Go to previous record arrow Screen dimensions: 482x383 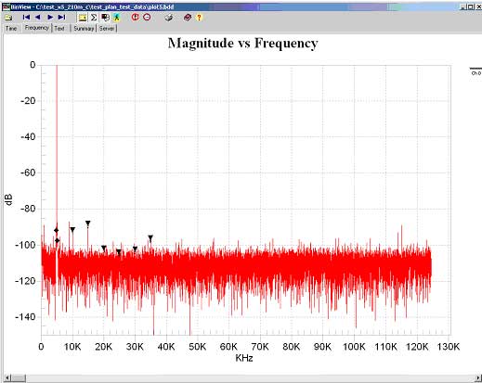[38, 18]
